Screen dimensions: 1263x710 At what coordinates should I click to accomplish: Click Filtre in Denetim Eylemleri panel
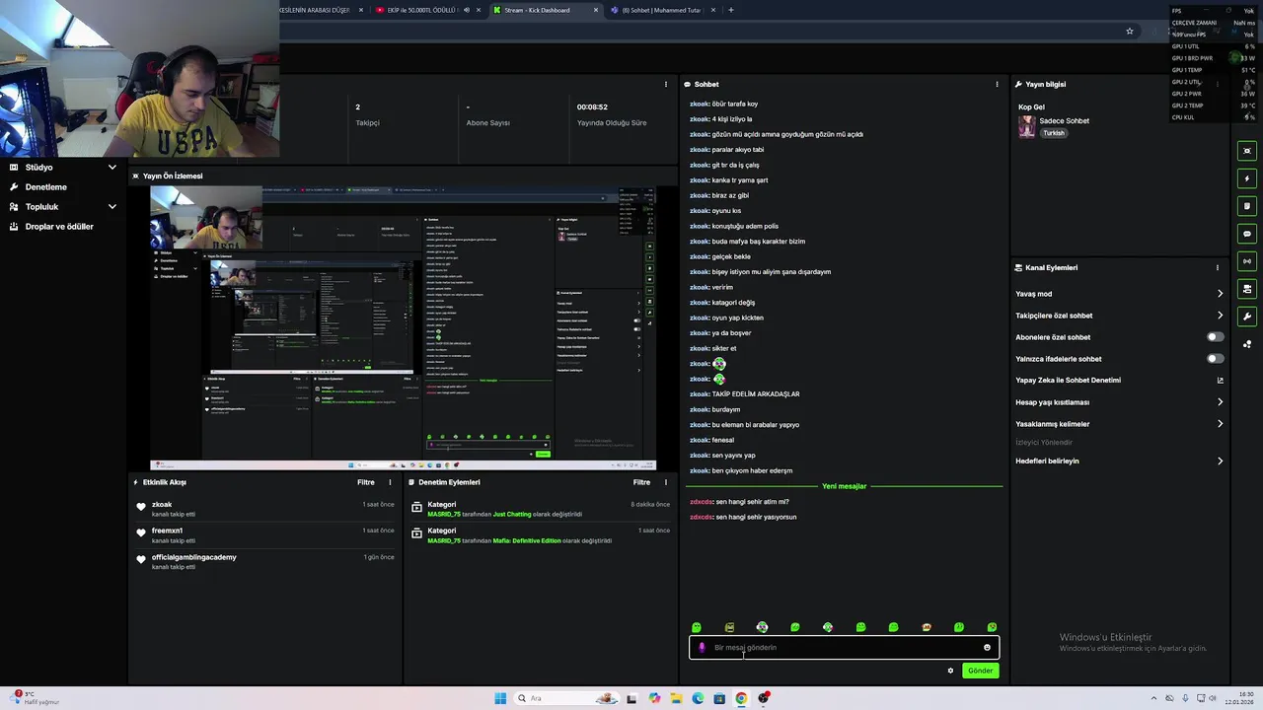pos(641,482)
